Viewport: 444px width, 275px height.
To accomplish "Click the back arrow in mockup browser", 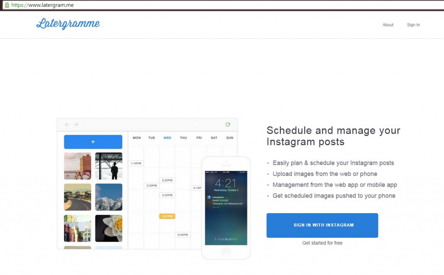I will click(67, 125).
